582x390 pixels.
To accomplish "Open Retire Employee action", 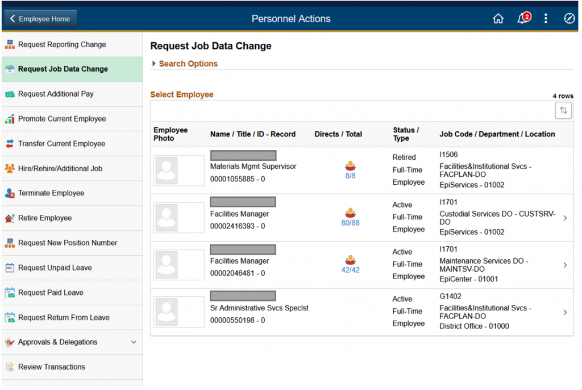I will coord(72,218).
